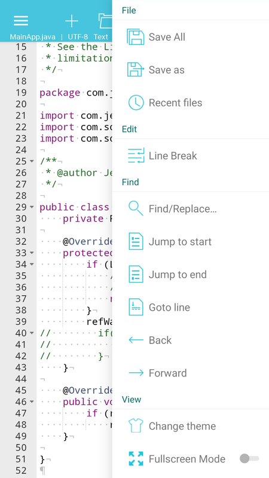Select the Save as icon
This screenshot has width=269, height=478.
[136, 70]
